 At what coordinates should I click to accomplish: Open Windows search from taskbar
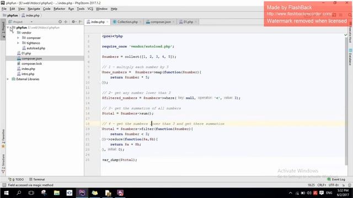(19, 193)
